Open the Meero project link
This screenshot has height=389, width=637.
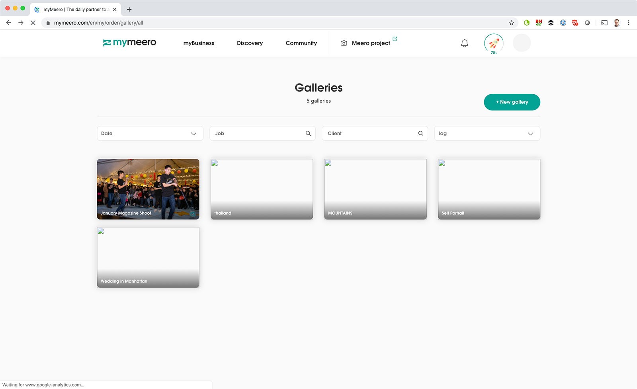pyautogui.click(x=370, y=43)
